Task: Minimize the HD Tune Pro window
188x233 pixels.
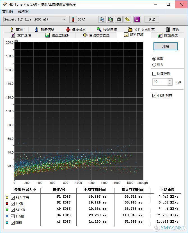Action: [156, 4]
